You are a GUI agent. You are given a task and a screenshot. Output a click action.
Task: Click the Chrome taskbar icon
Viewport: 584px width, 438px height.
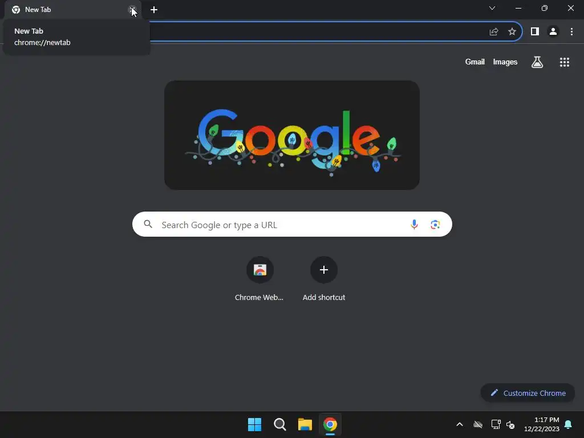[x=330, y=424]
